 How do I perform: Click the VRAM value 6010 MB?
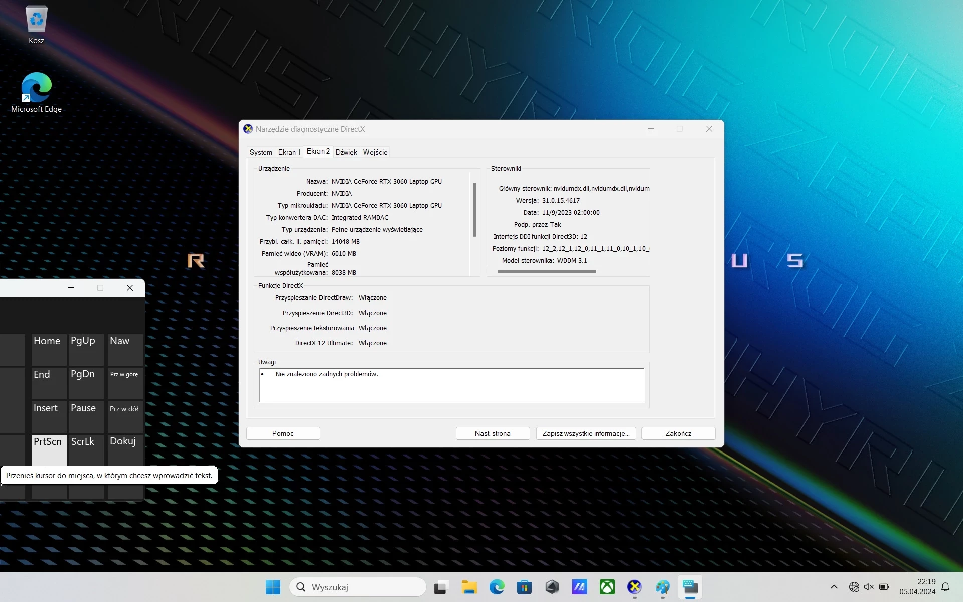point(344,254)
